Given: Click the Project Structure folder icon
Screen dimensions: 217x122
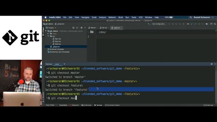Looking at the screenshot, I should tap(207, 24).
